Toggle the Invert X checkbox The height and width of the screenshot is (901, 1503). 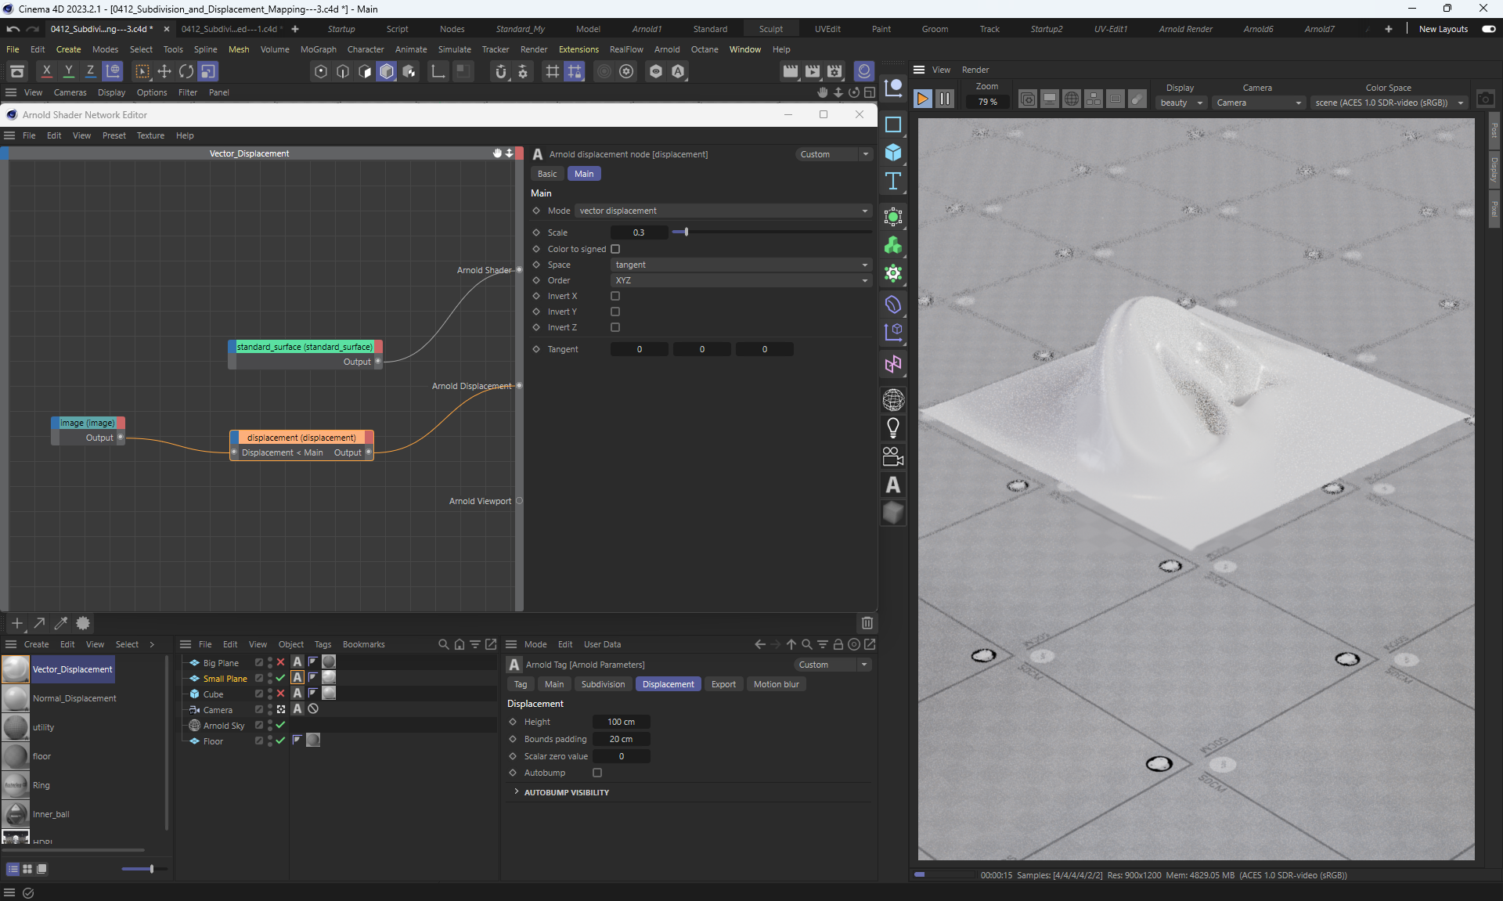pyautogui.click(x=615, y=296)
